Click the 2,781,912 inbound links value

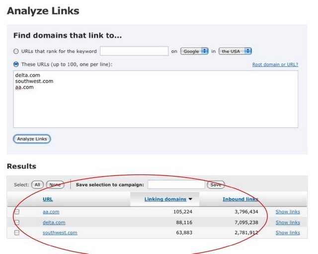[x=246, y=233]
